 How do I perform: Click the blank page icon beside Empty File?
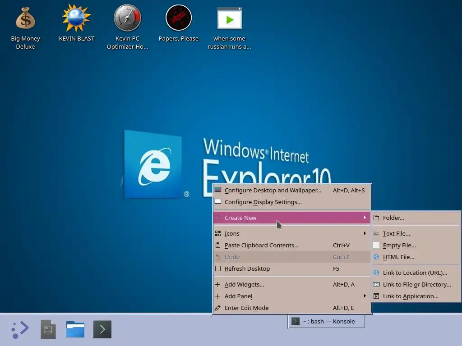(x=376, y=245)
